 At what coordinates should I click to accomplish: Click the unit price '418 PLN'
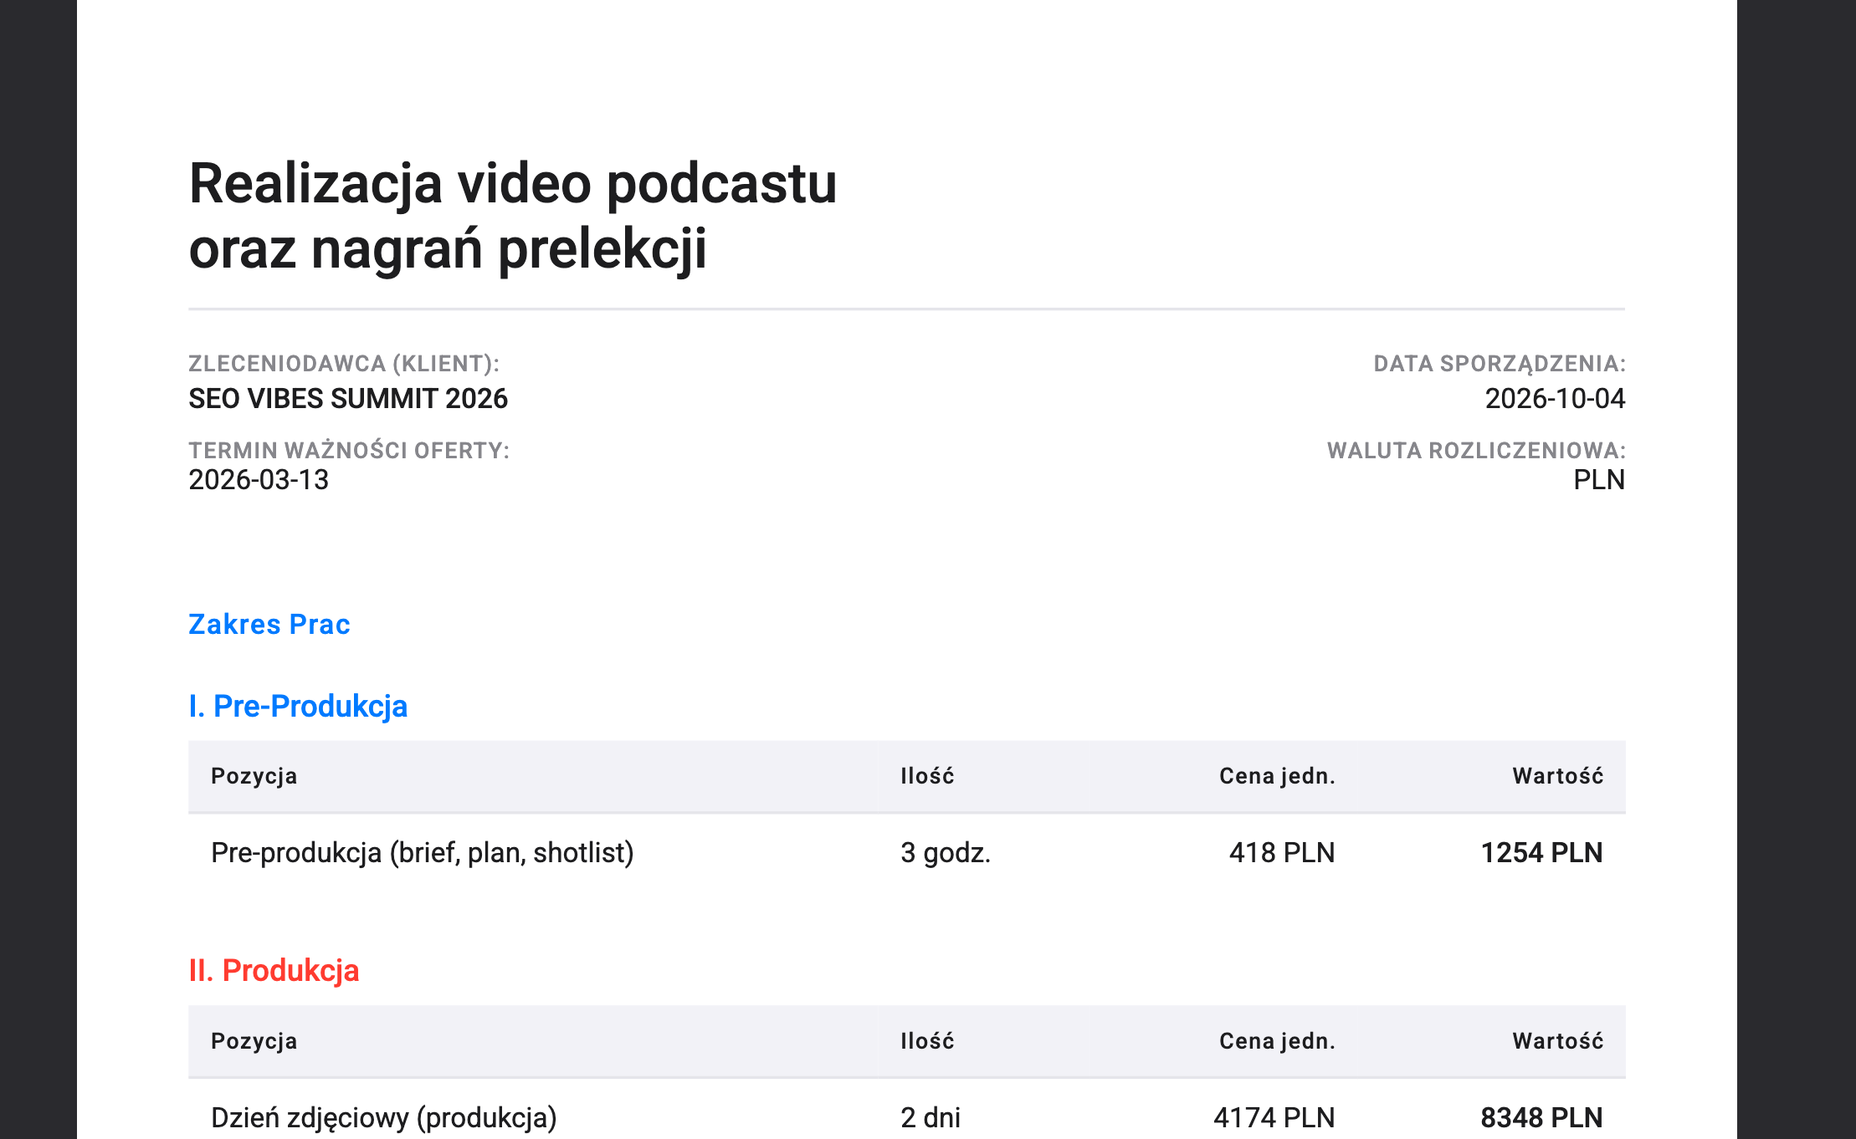[1281, 852]
